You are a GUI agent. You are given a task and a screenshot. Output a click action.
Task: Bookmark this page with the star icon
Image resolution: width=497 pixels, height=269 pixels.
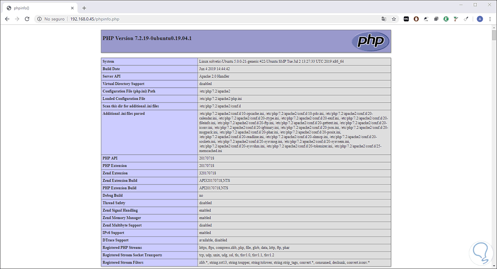pyautogui.click(x=394, y=19)
